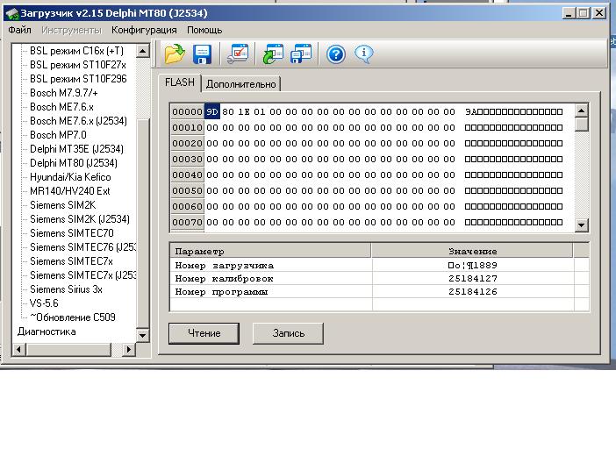The width and height of the screenshot is (616, 449).
Task: Save firmware using the floppy disk icon
Action: pos(203,53)
